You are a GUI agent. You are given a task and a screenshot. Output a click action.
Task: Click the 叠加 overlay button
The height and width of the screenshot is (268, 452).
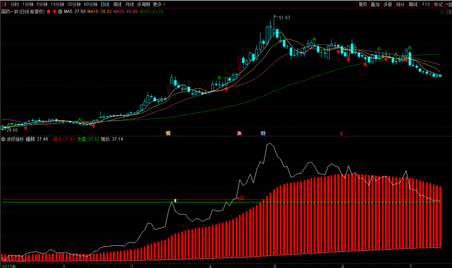tap(375, 4)
